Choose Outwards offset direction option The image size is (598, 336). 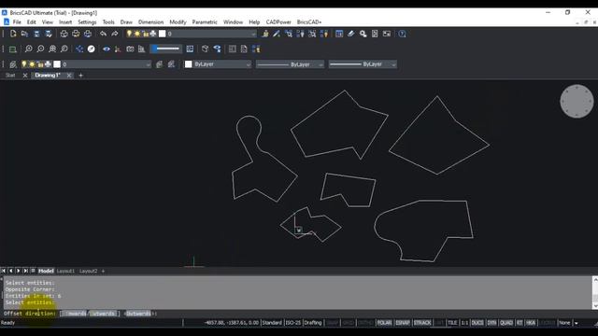point(103,314)
